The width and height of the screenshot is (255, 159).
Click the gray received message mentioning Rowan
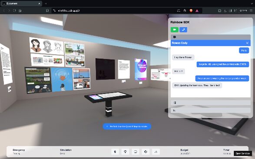tap(183, 57)
